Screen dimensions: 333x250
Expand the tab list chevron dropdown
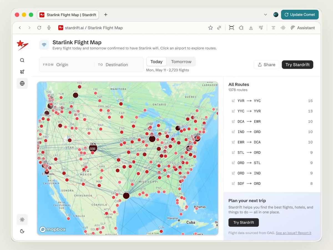coord(266,15)
